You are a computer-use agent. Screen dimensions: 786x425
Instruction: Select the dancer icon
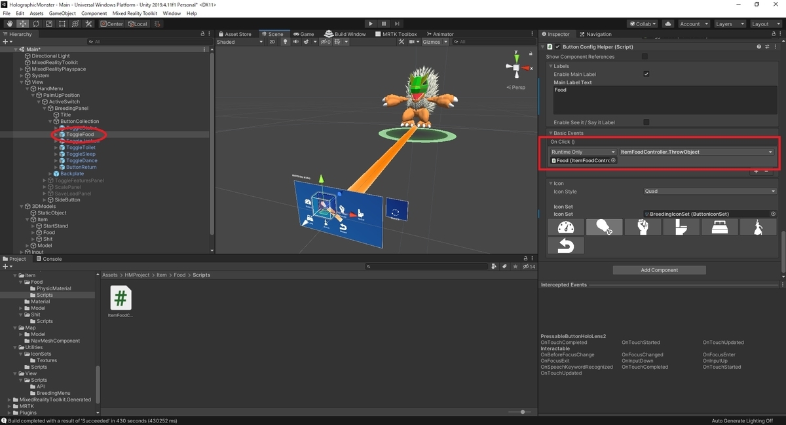click(758, 227)
